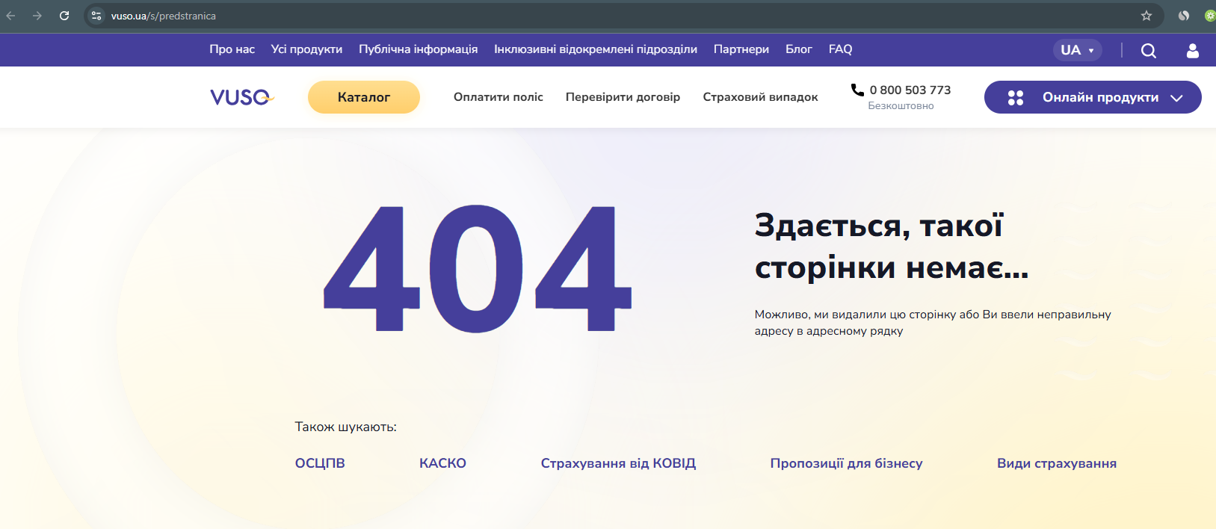Open Інклюзивні відокремлені підрозділи menu item
This screenshot has height=529, width=1216.
click(x=596, y=49)
